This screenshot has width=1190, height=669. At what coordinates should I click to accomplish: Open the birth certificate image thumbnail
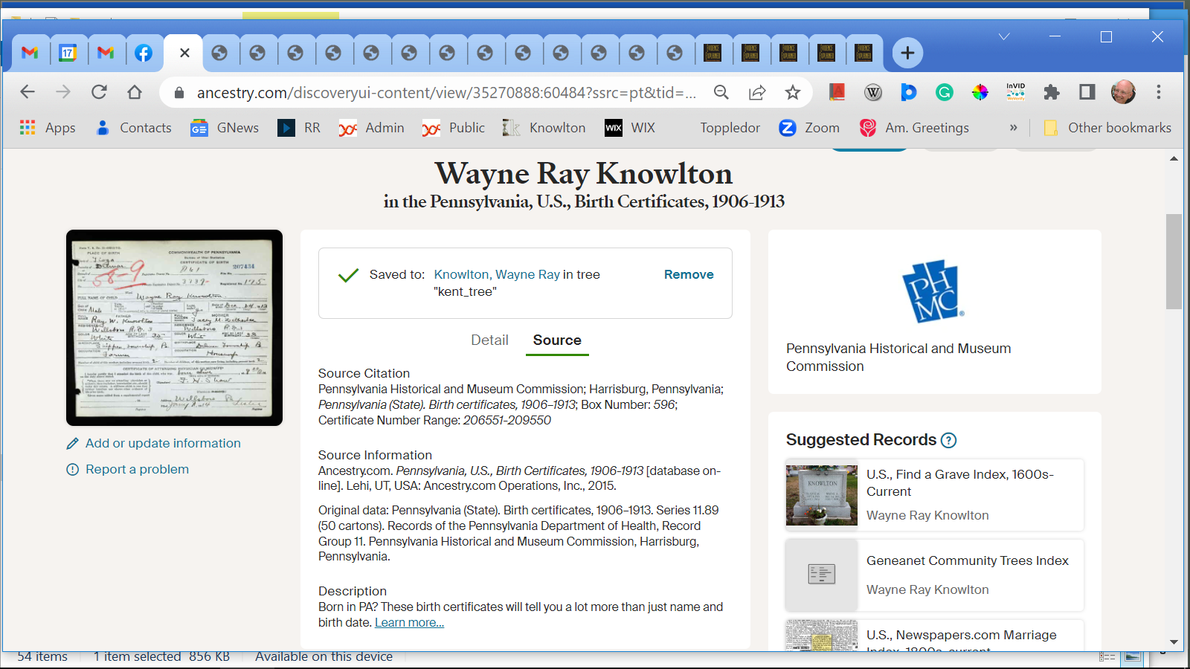[174, 328]
